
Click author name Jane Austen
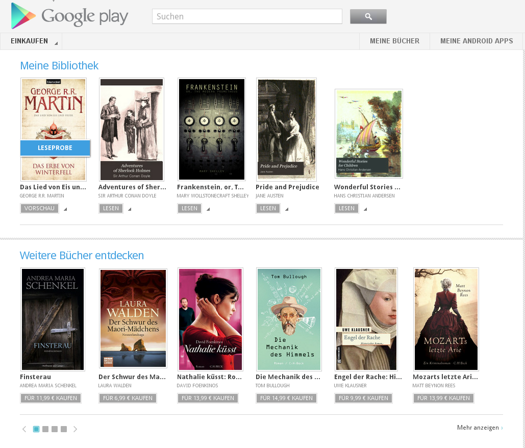tap(269, 196)
